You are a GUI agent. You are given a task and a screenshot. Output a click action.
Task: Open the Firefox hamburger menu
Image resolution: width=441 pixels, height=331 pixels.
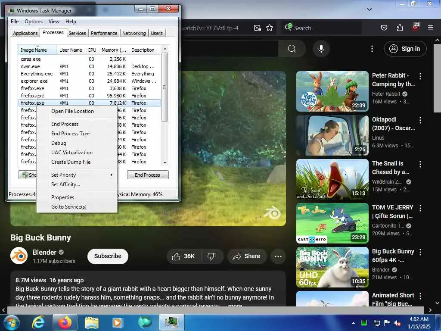pyautogui.click(x=430, y=28)
